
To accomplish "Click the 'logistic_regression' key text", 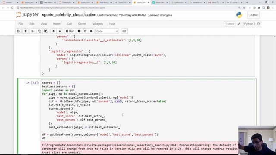I will tap(66, 51).
